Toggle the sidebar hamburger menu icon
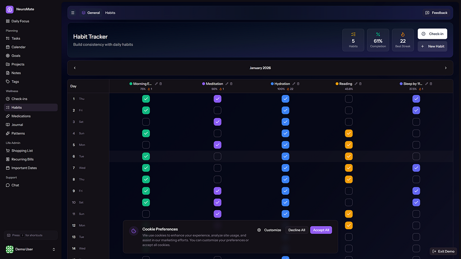Image resolution: width=461 pixels, height=259 pixels. tap(73, 13)
